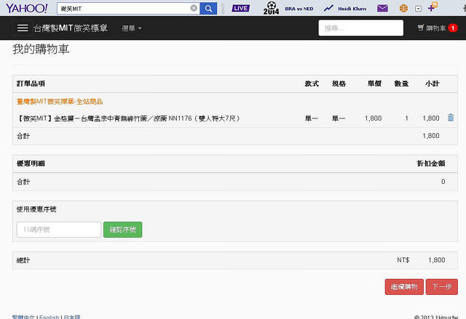This screenshot has width=466, height=319.
Task: Click the red 下一步 button
Action: [x=442, y=287]
